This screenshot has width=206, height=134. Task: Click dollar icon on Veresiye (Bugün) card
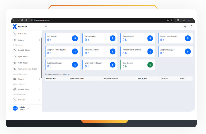coord(113,52)
